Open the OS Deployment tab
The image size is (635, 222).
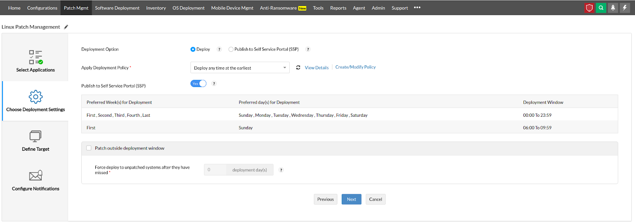189,8
